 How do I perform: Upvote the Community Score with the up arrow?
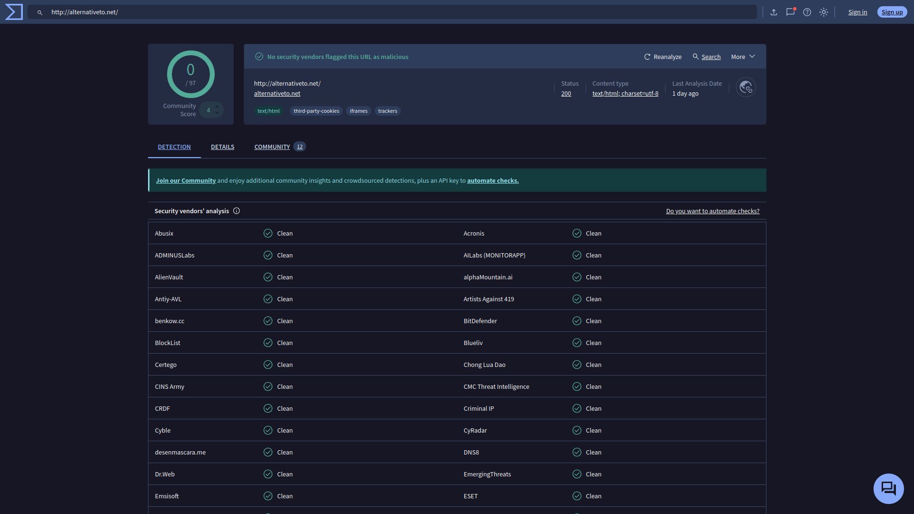(217, 106)
